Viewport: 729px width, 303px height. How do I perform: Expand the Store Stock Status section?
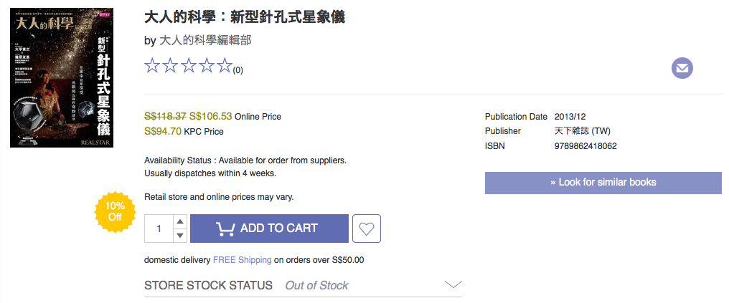point(453,285)
